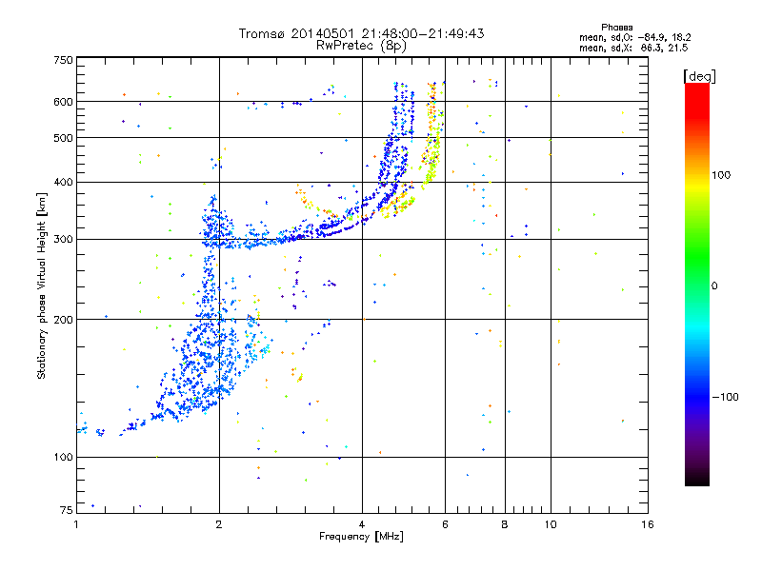Click the x-axis '2' tick label
The height and width of the screenshot is (571, 762).
click(219, 524)
